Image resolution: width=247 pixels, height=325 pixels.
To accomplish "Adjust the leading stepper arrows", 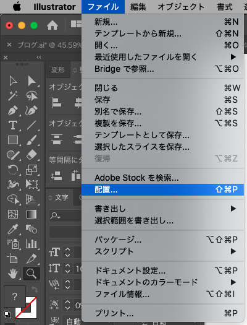I will [67, 268].
